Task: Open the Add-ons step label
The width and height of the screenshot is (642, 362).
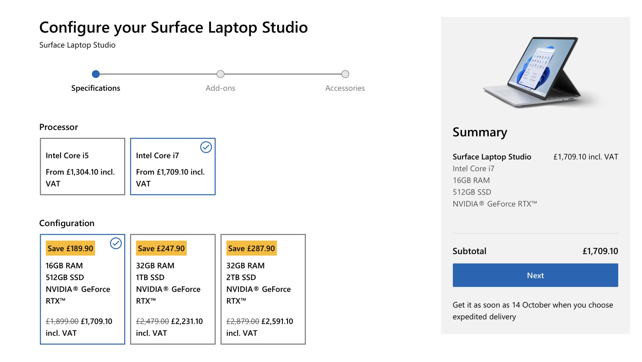Action: tap(221, 88)
